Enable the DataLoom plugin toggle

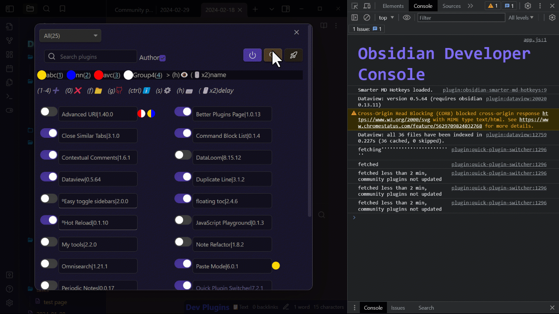click(183, 155)
